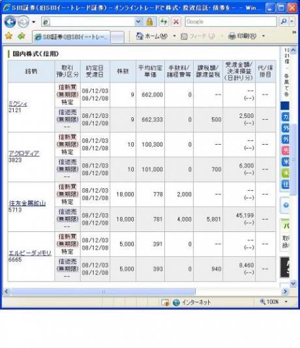300x348 pixels.
Task: Open the blank new tab button
Action: (x=117, y=37)
